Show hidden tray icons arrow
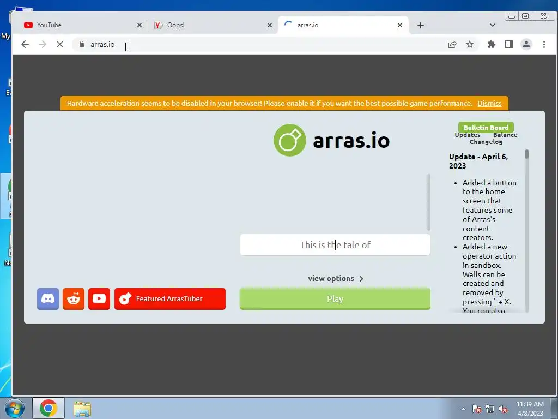This screenshot has height=419, width=558. pyautogui.click(x=463, y=409)
